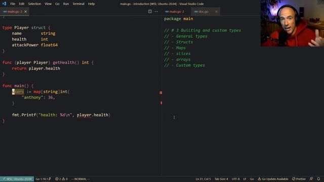Click underlined player identifier in Printf
Image resolution: width=324 pixels, height=182 pixels.
pos(84,115)
